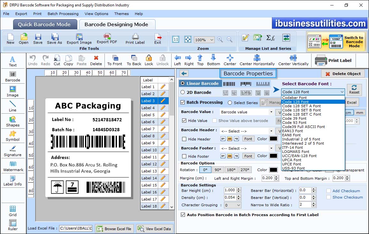The width and height of the screenshot is (369, 234).
Task: Click the Print Label icon in File Tools
Action: tap(135, 39)
